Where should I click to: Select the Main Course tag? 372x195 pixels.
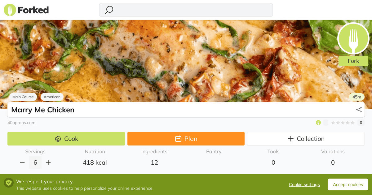click(x=23, y=97)
